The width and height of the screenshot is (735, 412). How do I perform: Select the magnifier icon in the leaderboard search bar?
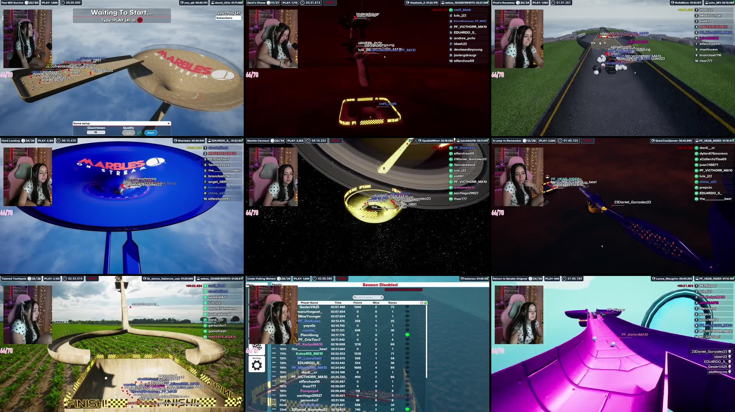point(355,297)
